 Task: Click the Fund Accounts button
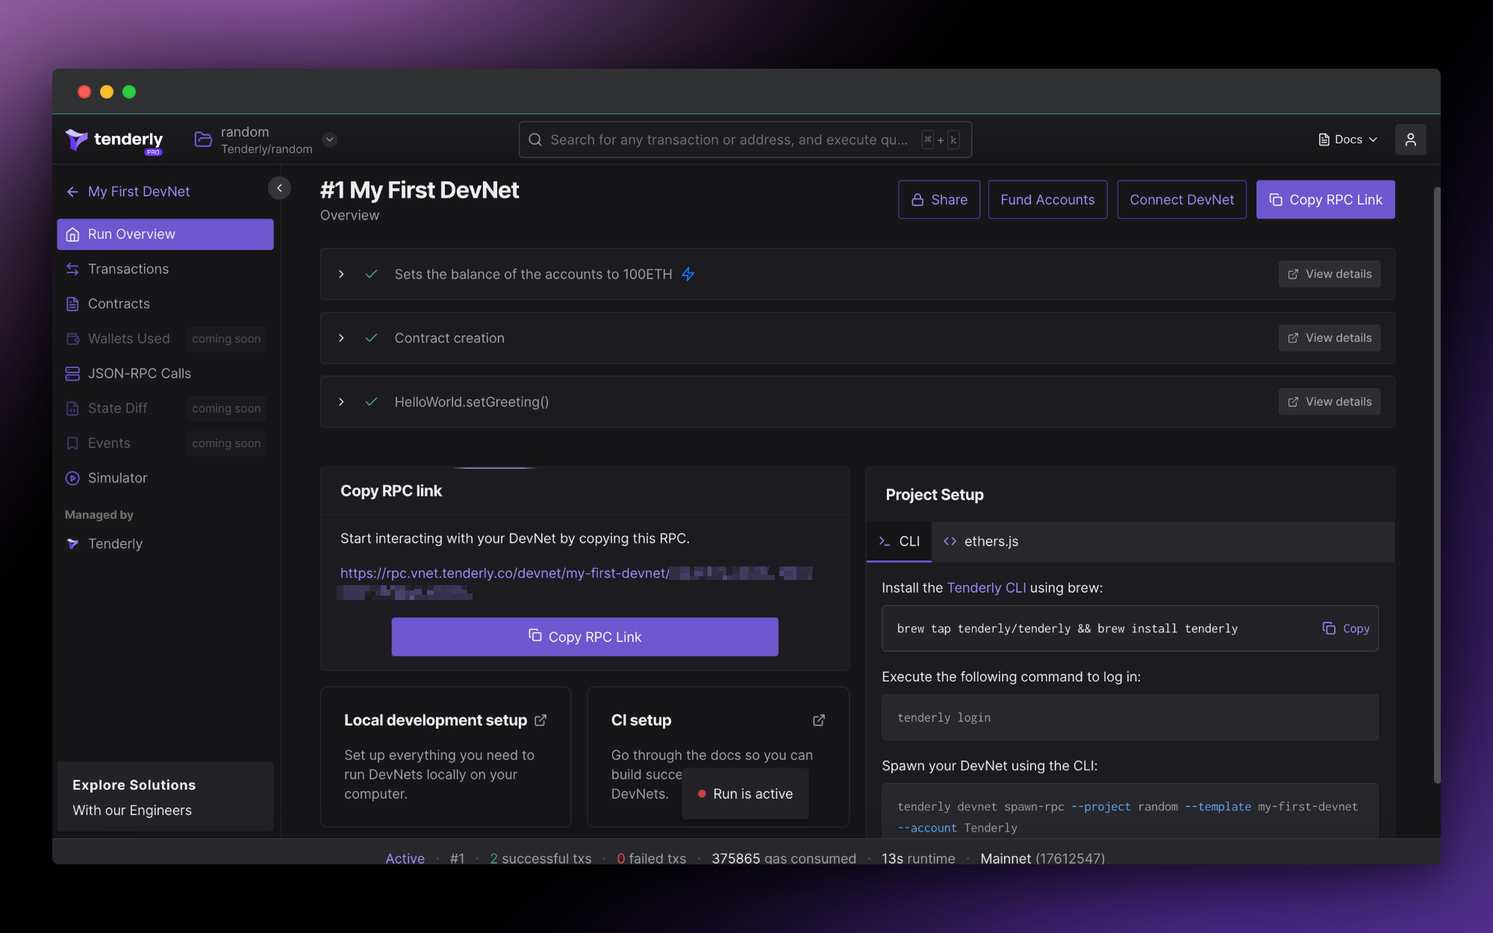[1047, 199]
